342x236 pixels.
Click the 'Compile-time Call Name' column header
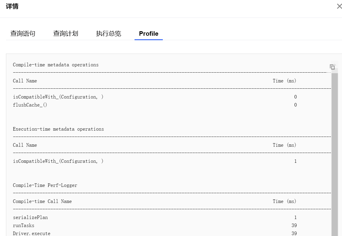pos(42,201)
